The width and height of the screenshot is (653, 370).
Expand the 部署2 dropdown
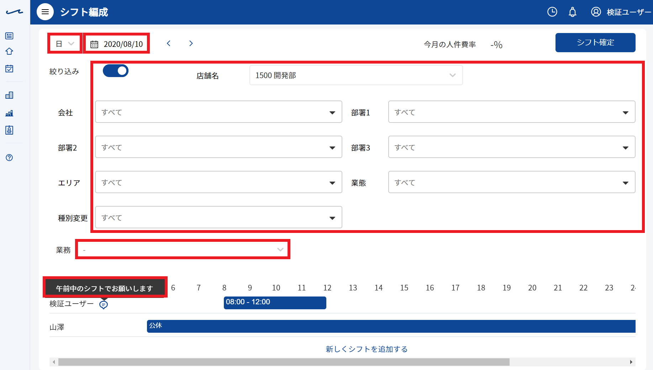[x=218, y=147]
